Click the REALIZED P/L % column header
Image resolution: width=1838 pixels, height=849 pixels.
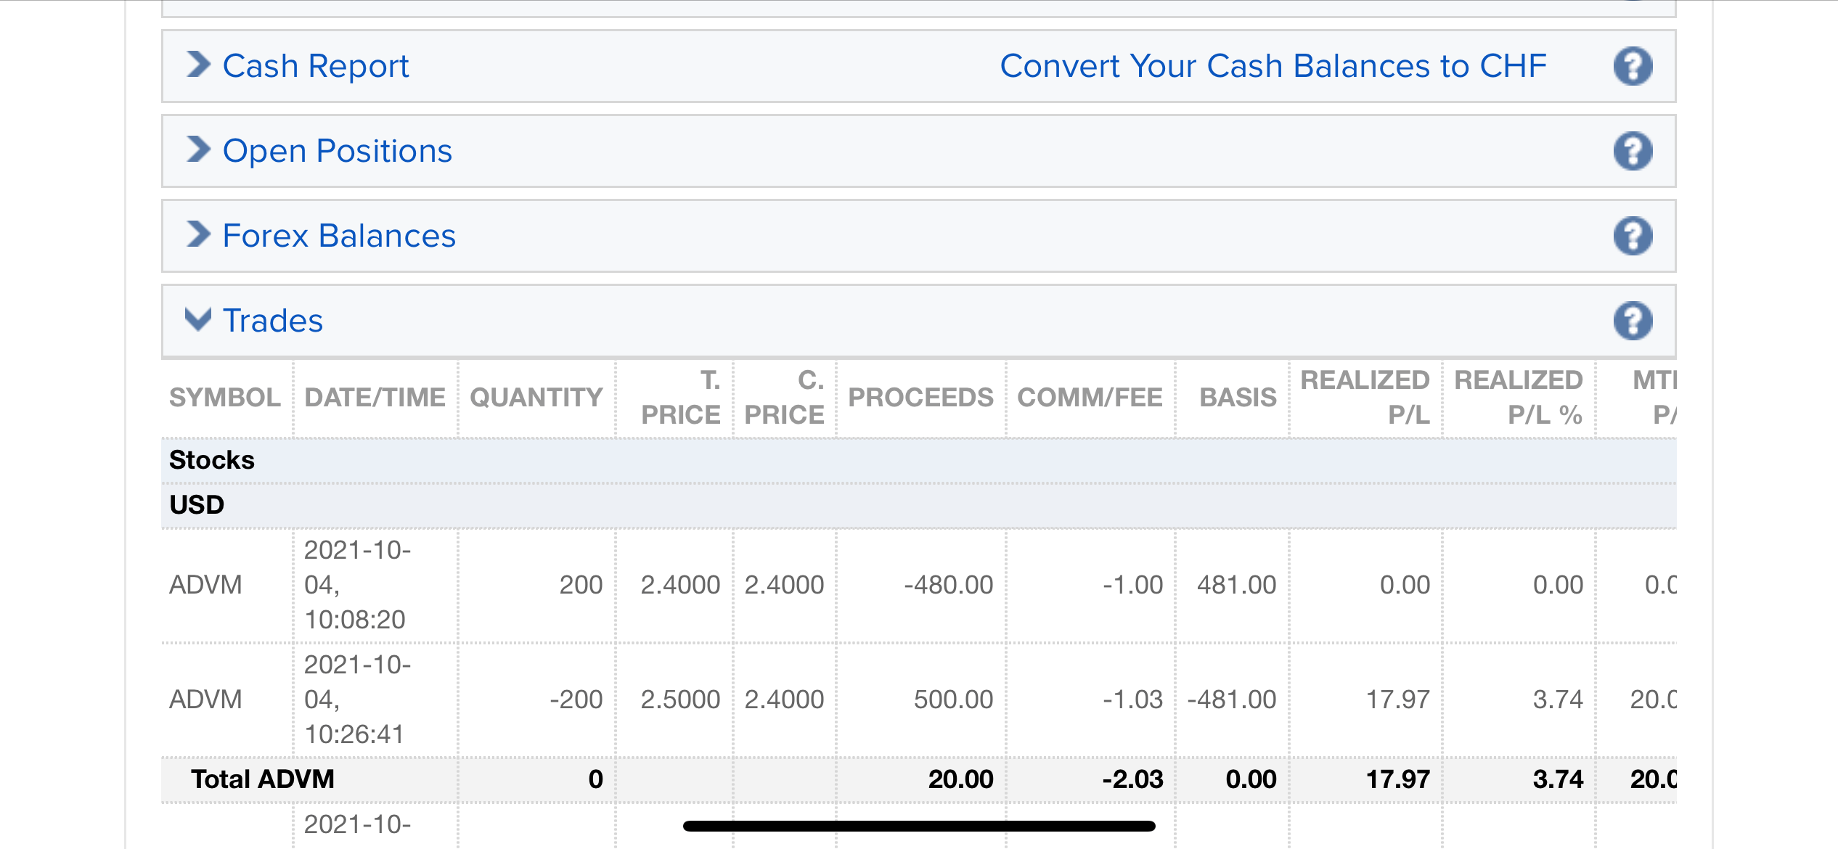(1518, 398)
